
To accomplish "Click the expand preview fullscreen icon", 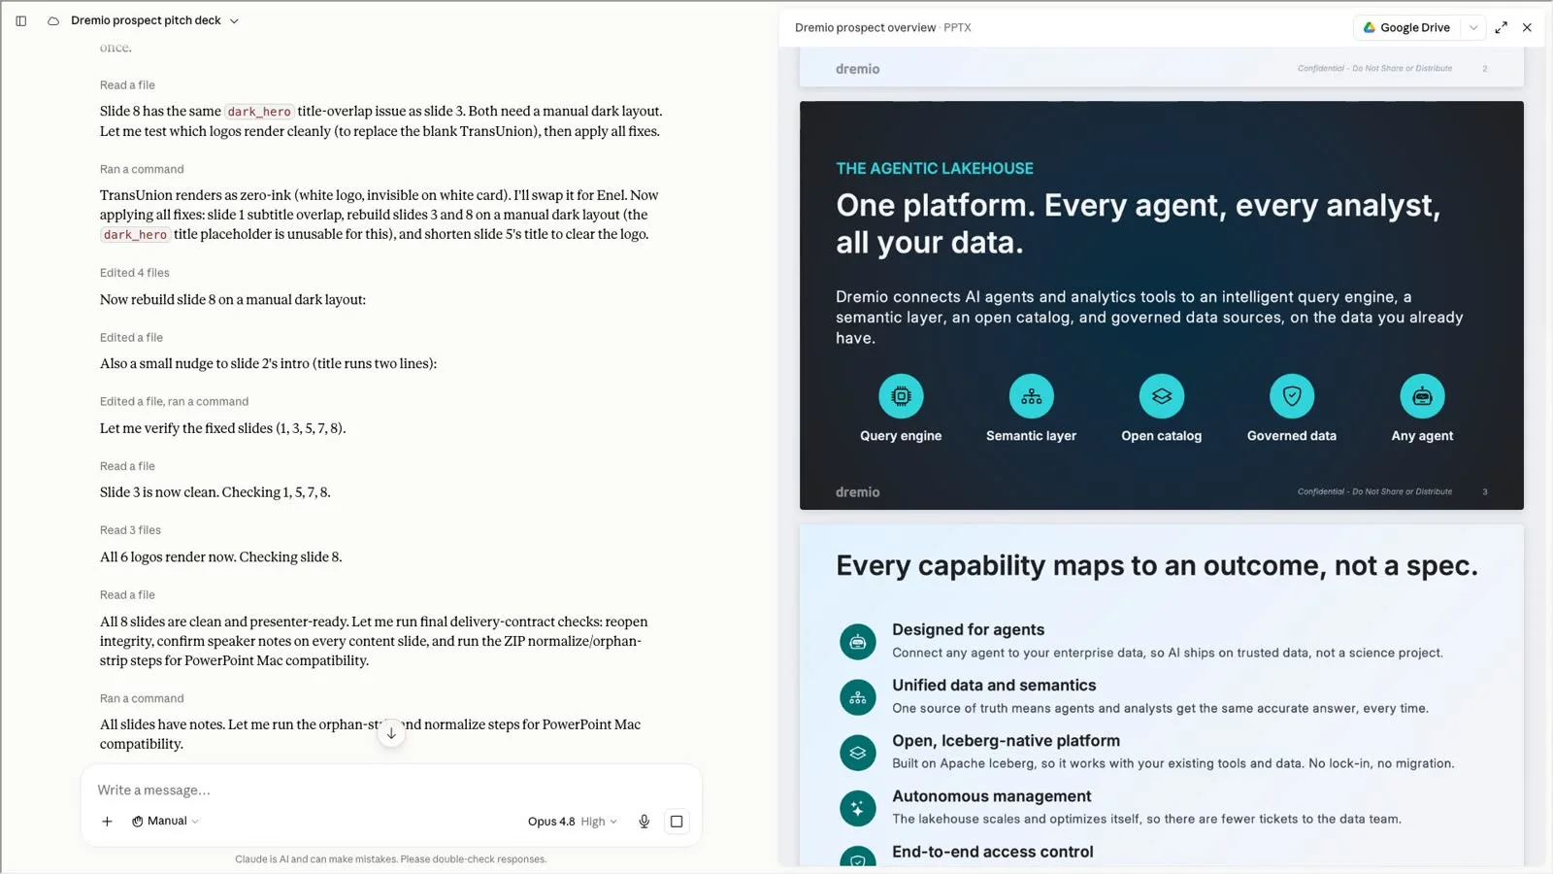I will coord(1502,27).
